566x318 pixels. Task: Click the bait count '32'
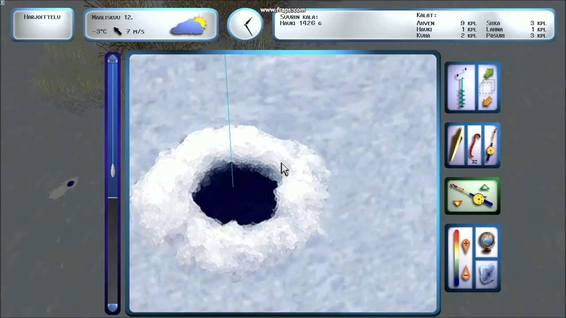point(474,162)
